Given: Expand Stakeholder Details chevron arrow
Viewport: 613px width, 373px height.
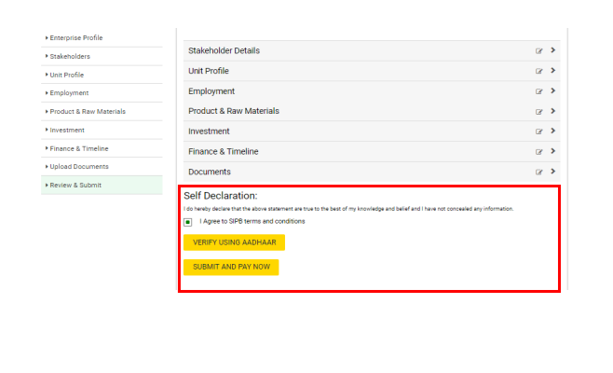Looking at the screenshot, I should click(552, 50).
